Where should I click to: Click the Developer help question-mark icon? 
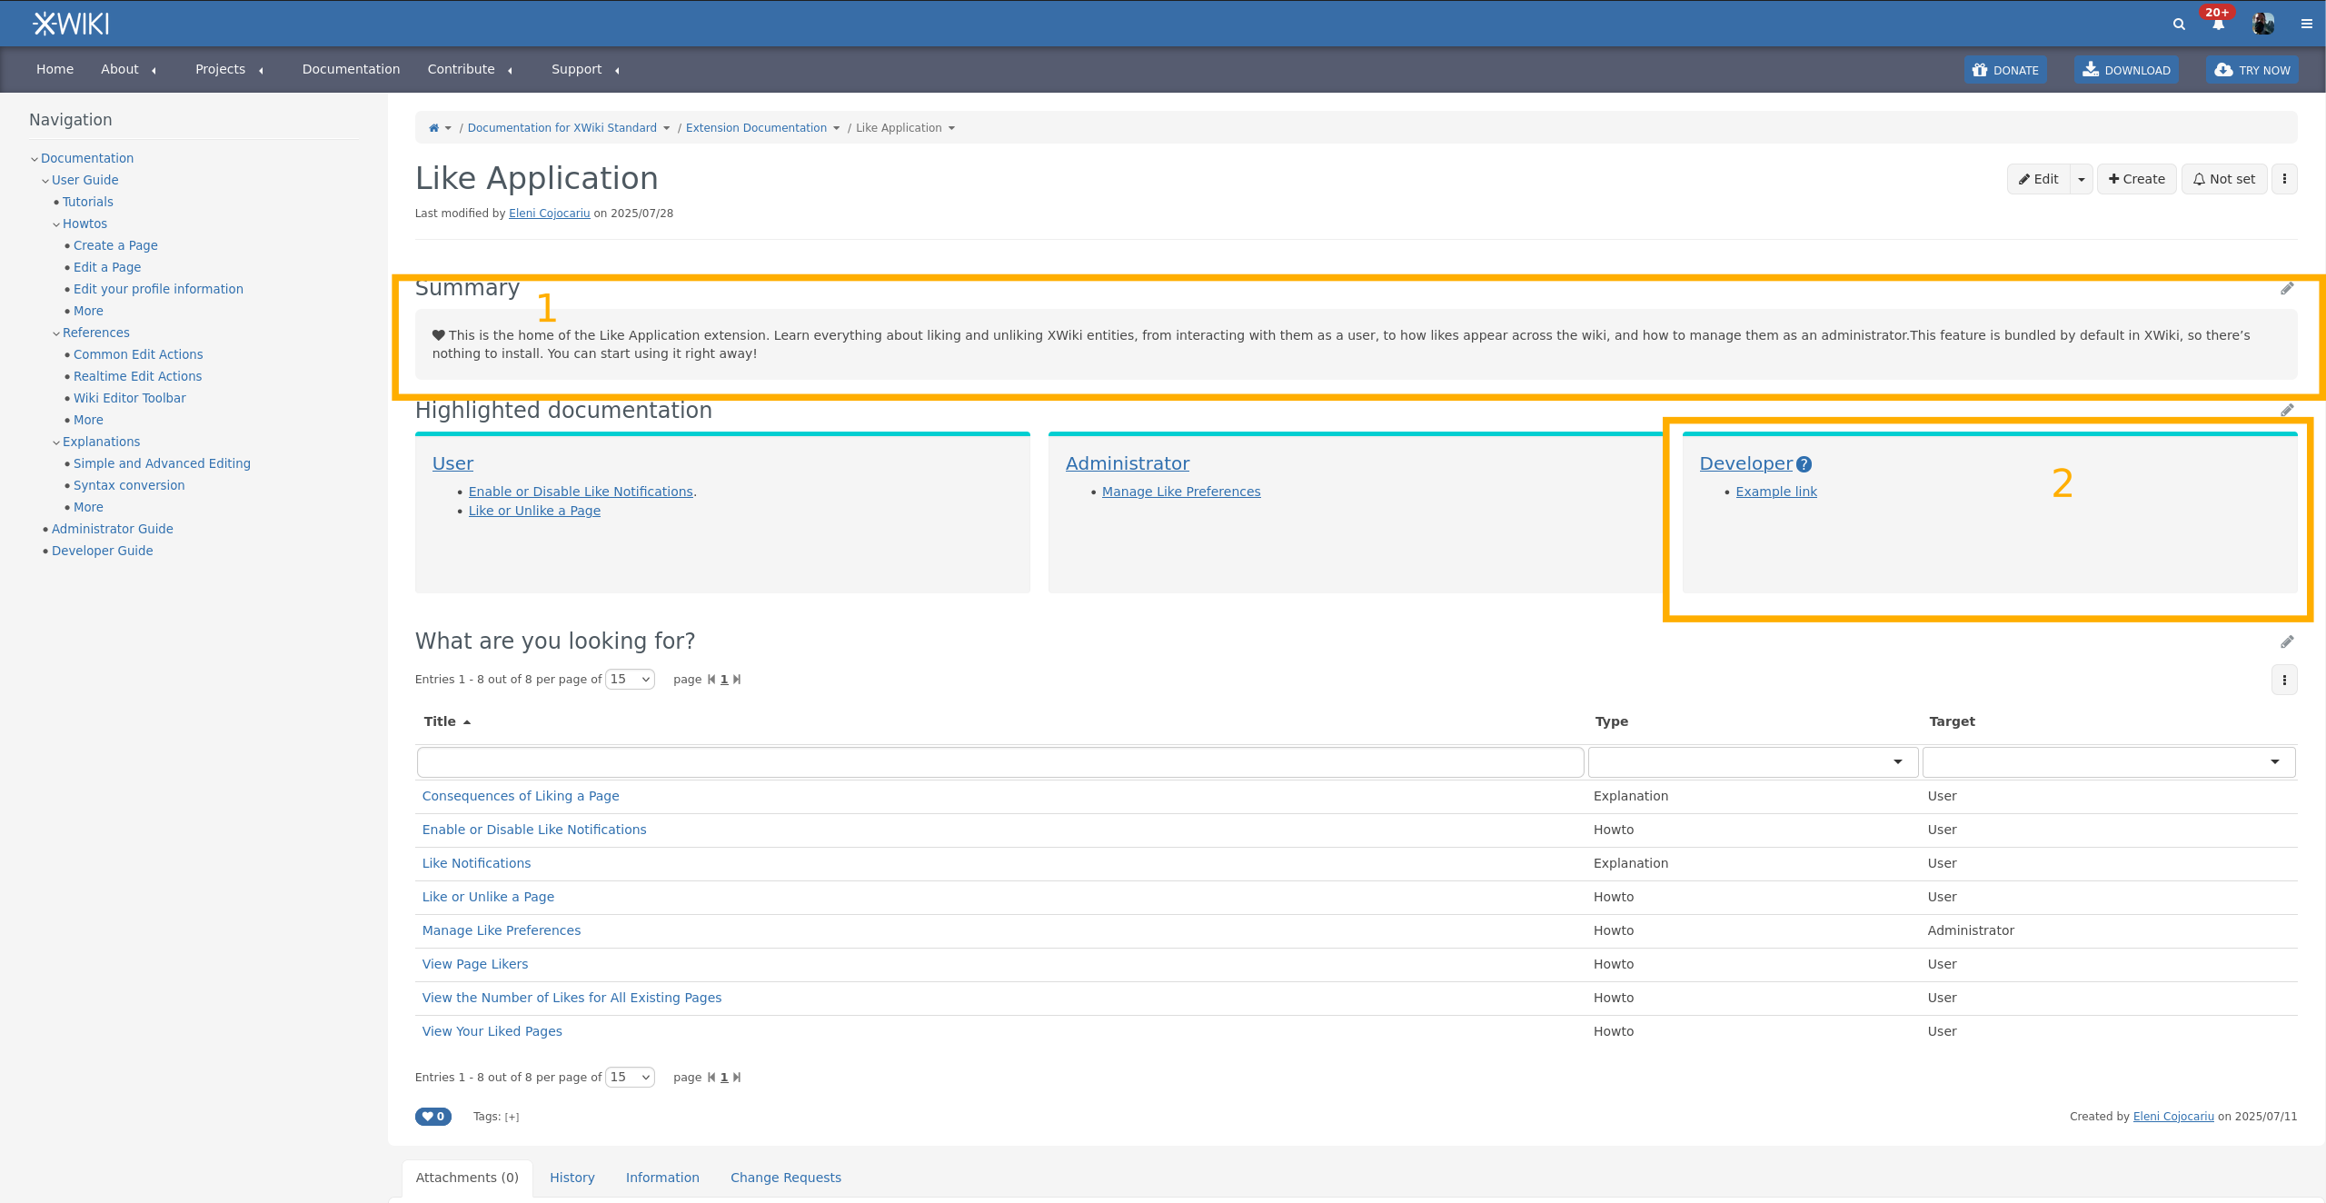(x=1804, y=464)
